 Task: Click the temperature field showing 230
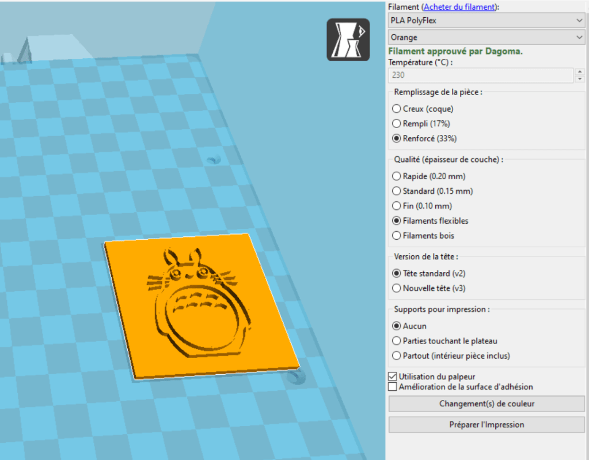[481, 75]
